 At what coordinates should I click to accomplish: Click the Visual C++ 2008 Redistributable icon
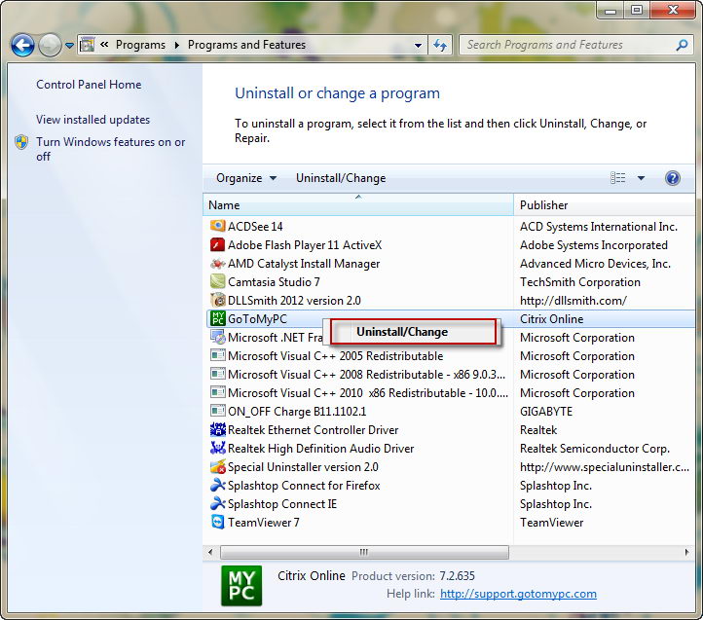coord(218,374)
